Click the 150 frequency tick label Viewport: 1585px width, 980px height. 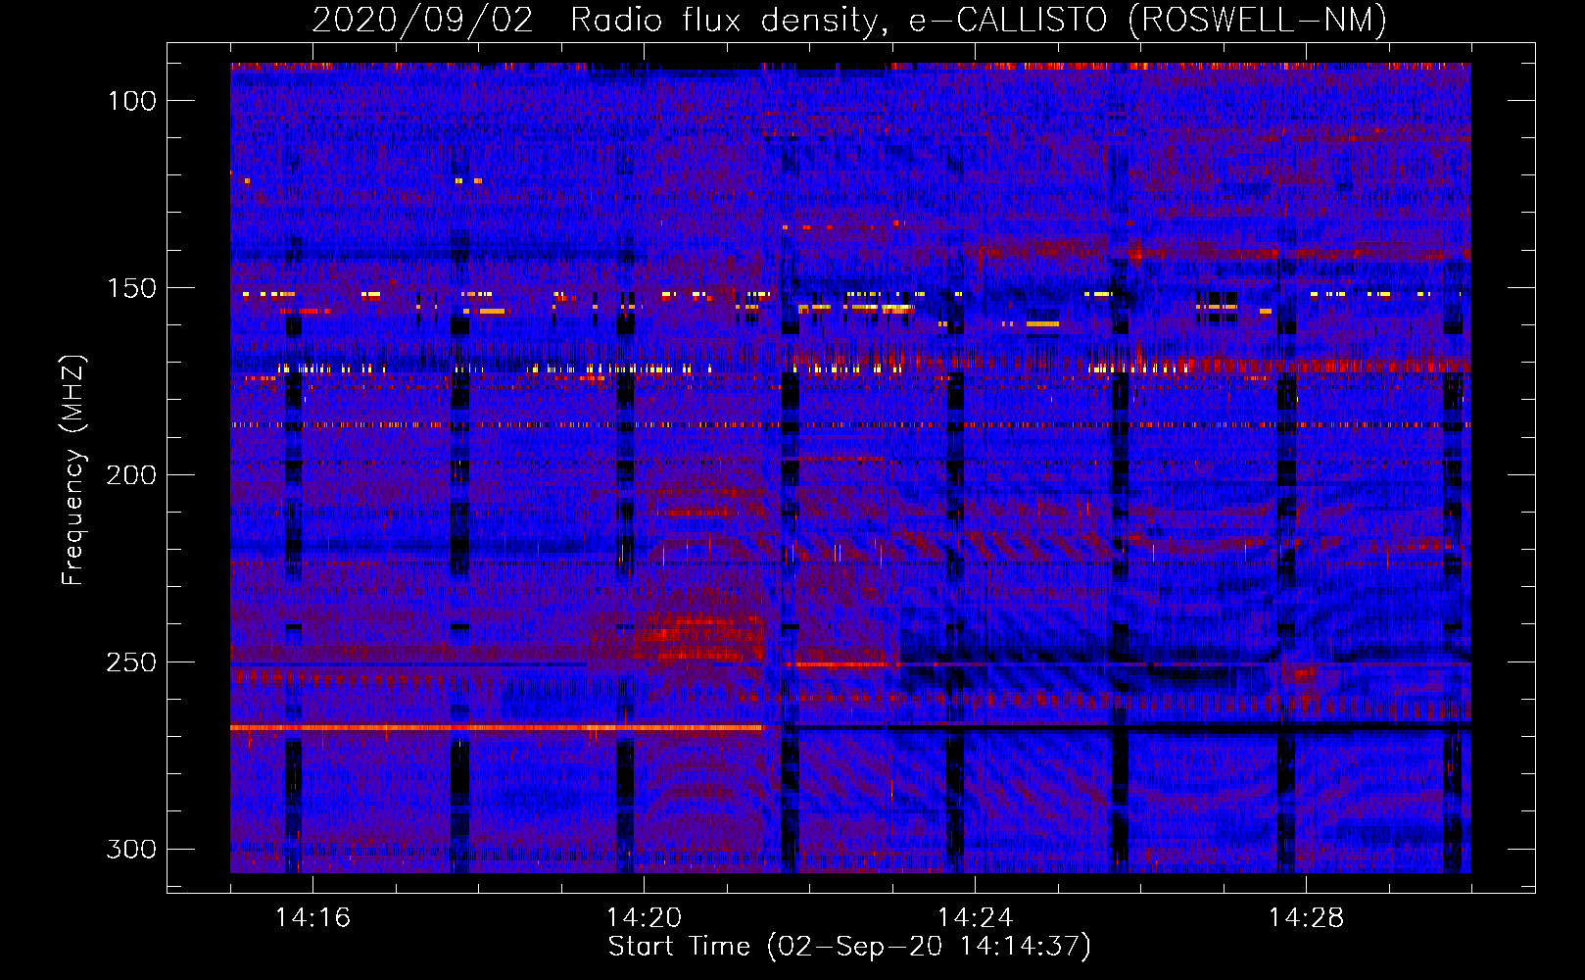(132, 288)
